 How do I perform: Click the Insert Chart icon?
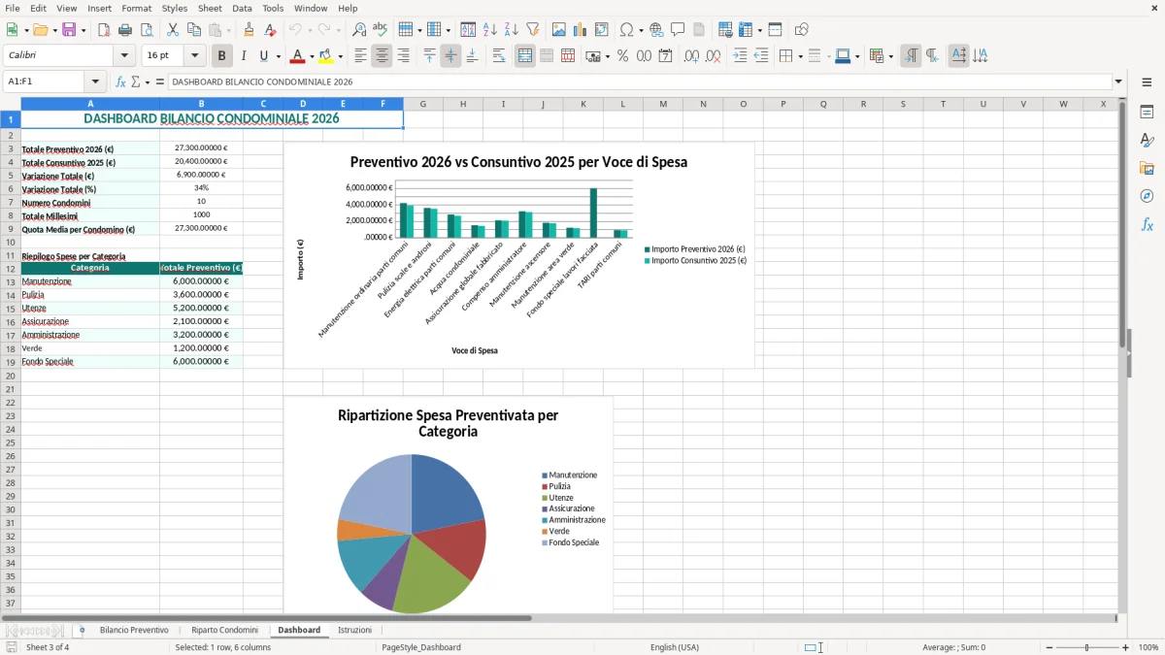coord(581,30)
